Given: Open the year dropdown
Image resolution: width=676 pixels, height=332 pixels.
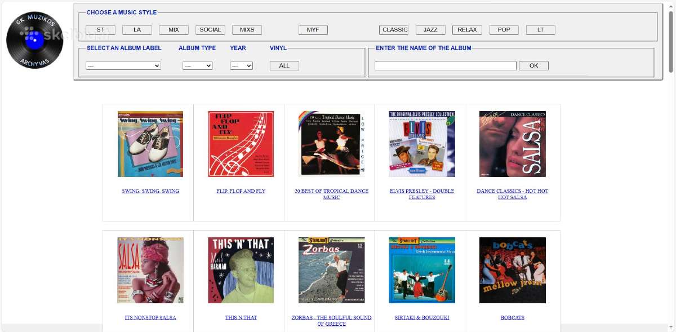Looking at the screenshot, I should [241, 65].
